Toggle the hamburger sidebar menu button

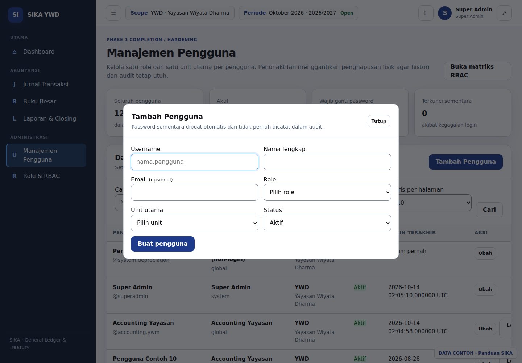click(x=113, y=13)
